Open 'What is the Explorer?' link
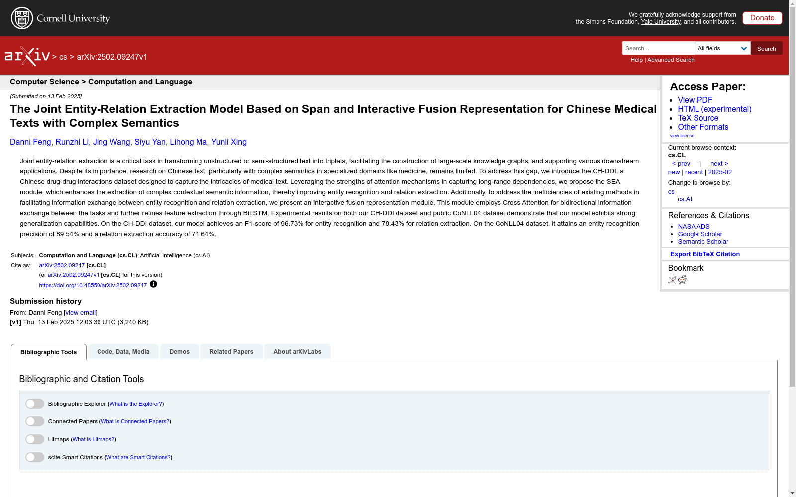 coord(136,404)
